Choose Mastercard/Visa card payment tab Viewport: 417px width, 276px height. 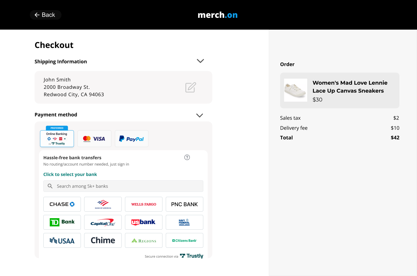pyautogui.click(x=94, y=139)
